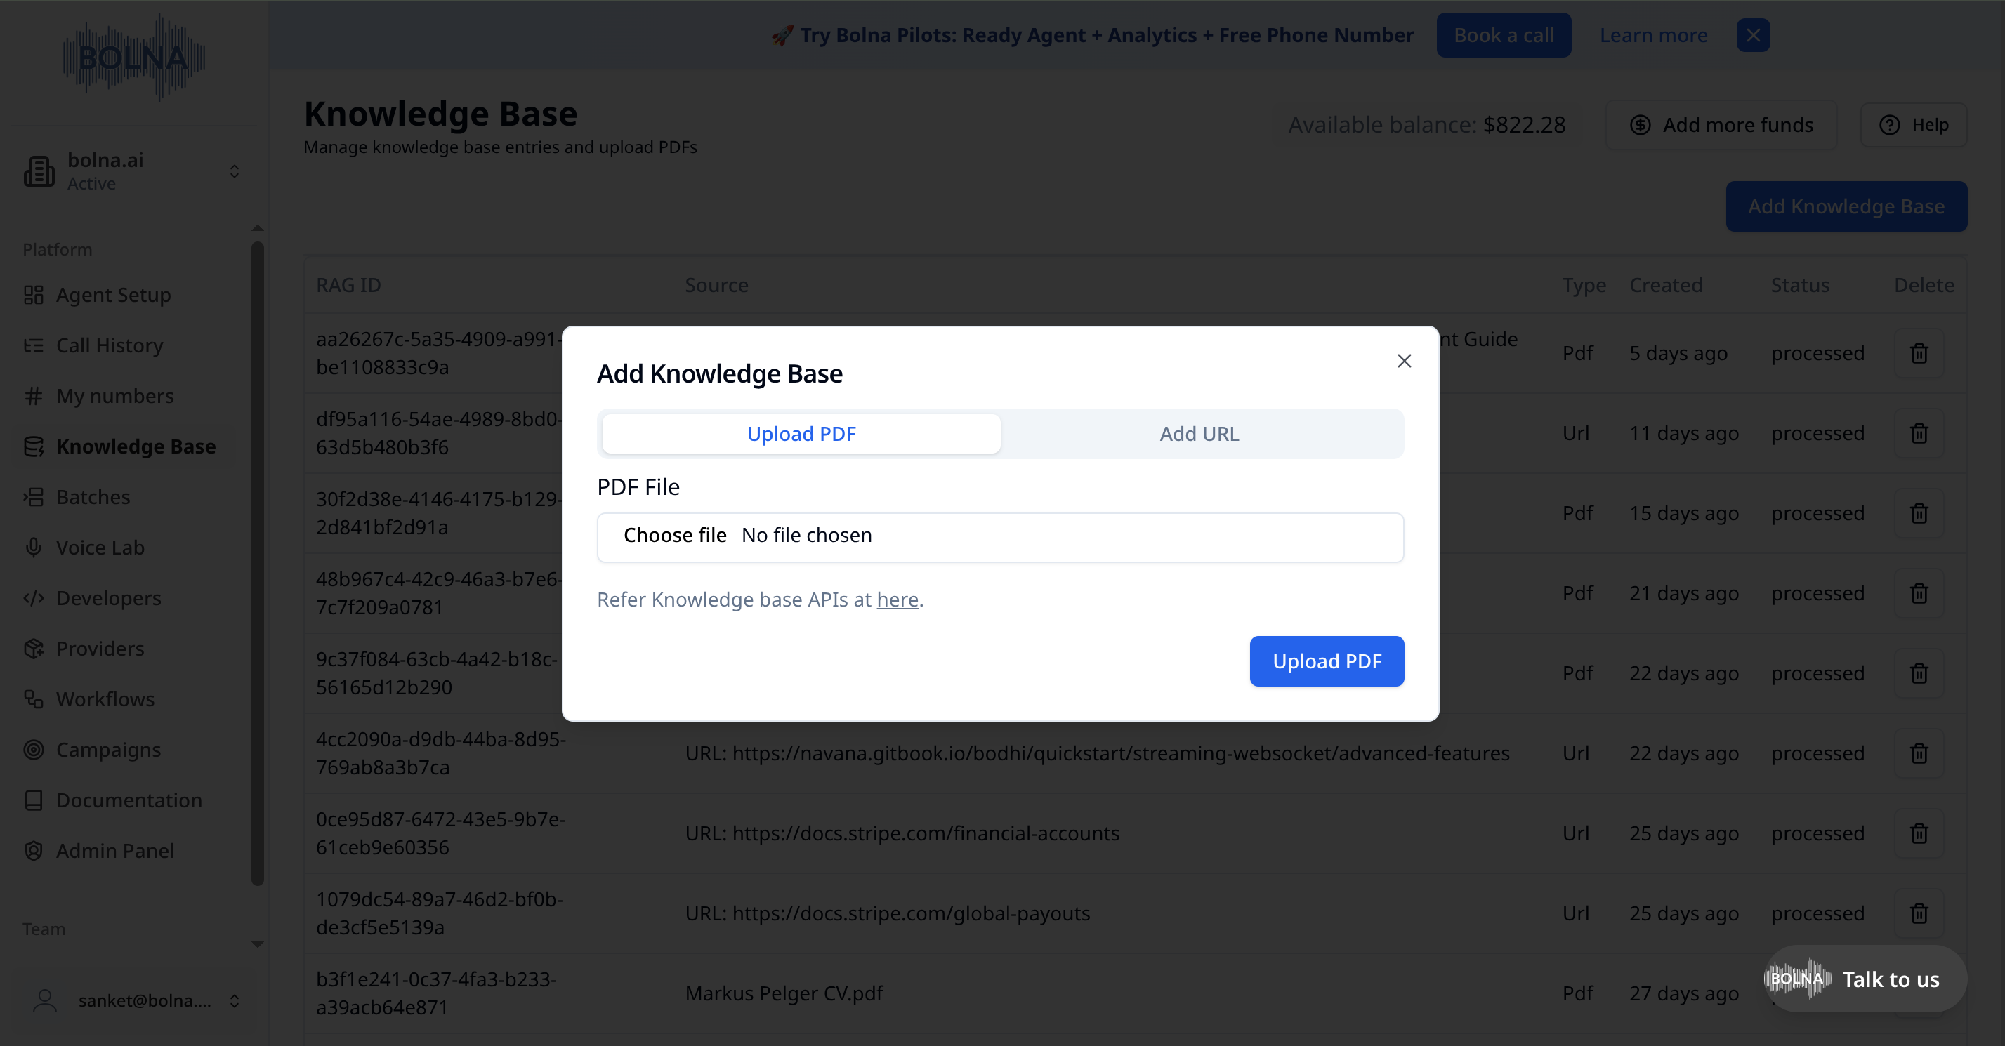This screenshot has height=1046, width=2005.
Task: Open Agent Setup from the sidebar
Action: pyautogui.click(x=113, y=294)
